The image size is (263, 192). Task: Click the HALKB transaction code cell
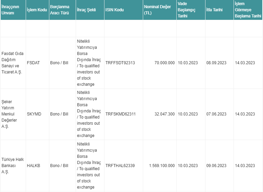(x=34, y=166)
